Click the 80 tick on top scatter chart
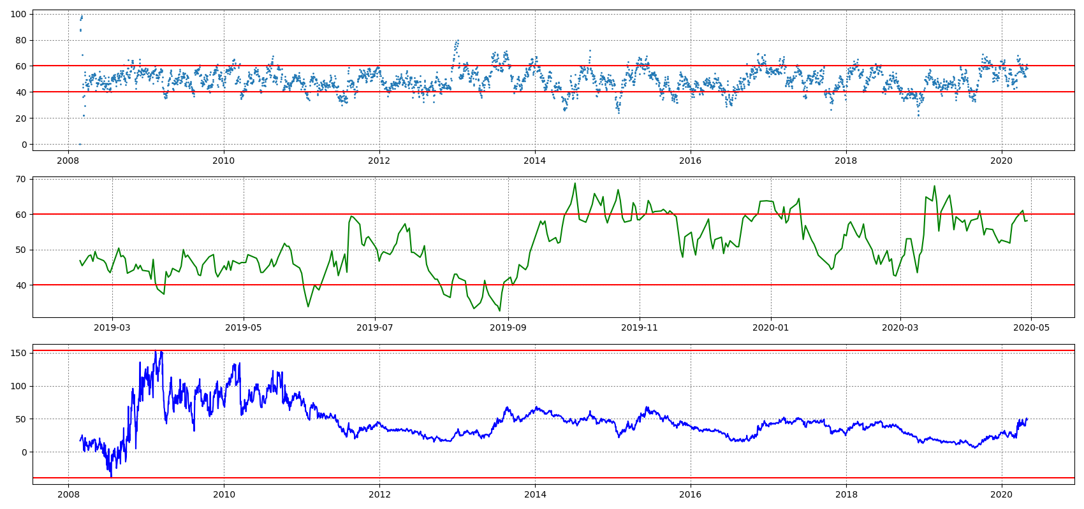This screenshot has height=509, width=1084. (x=21, y=40)
